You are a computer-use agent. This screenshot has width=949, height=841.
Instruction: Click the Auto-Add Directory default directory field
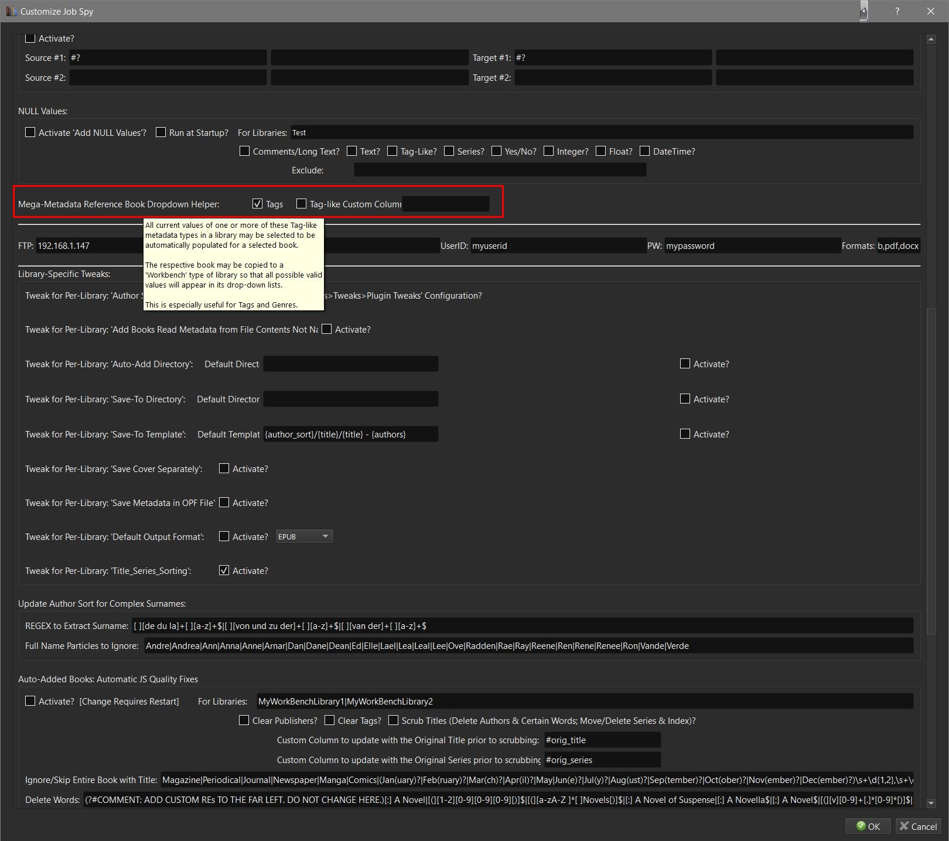click(x=351, y=364)
